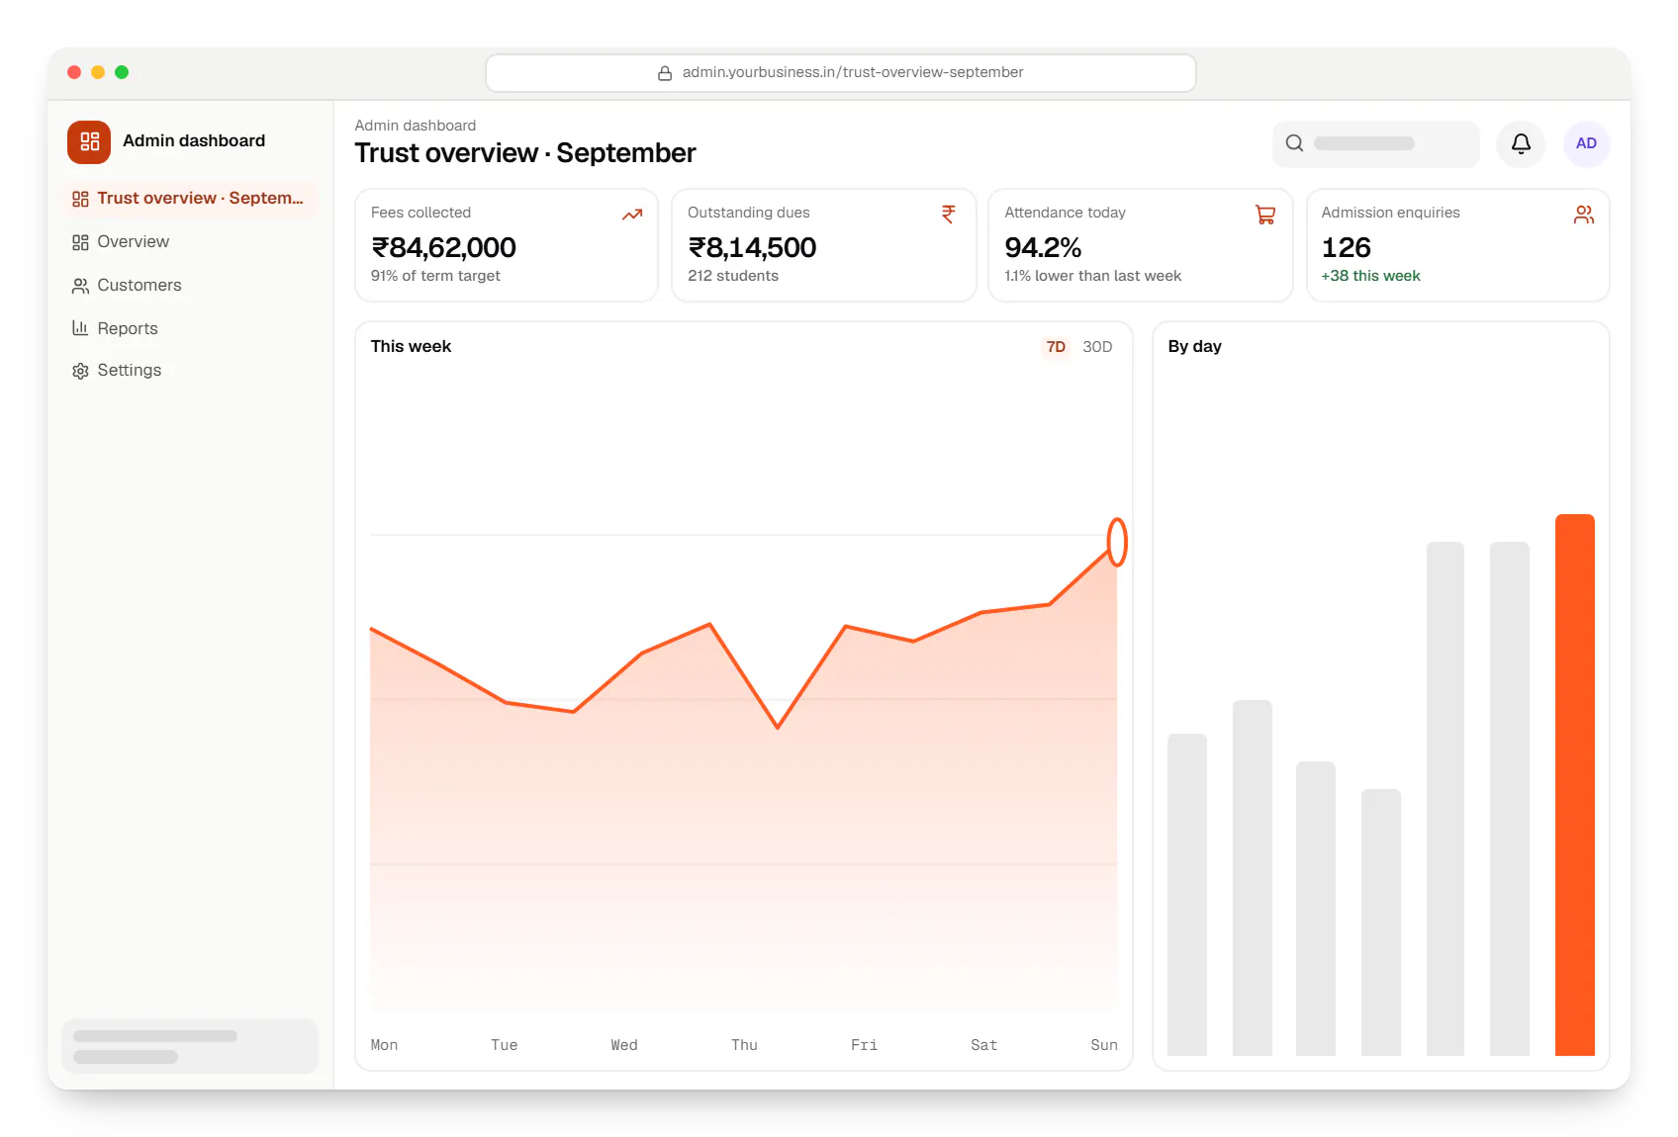Click the 126 admission enquiries value
Screen dimensions: 1678x1137
click(x=1347, y=247)
